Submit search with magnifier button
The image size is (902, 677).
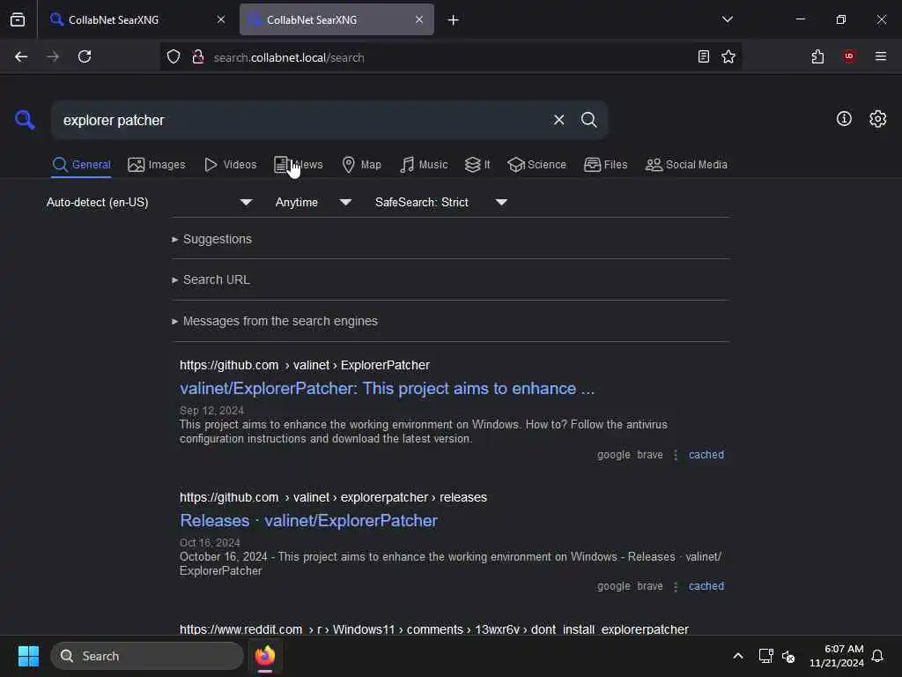(588, 120)
